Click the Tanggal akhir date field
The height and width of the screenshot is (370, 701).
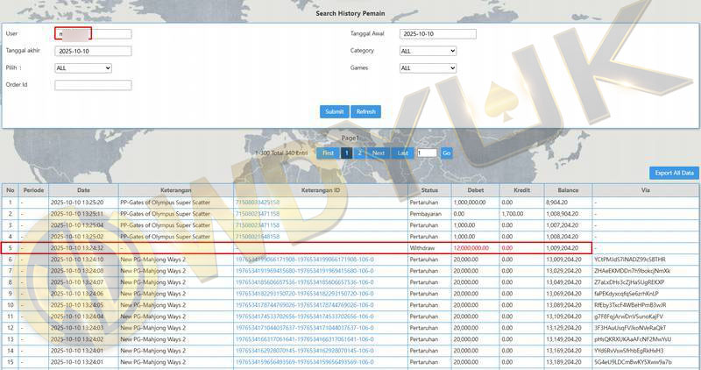(x=93, y=51)
